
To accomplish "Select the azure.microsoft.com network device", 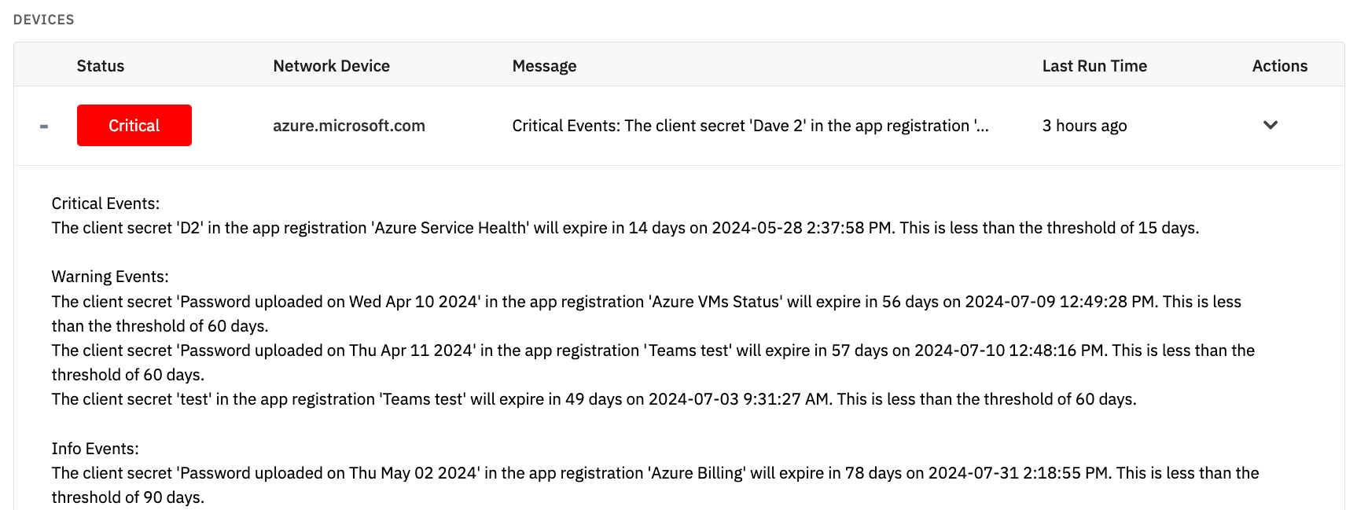I will point(349,126).
